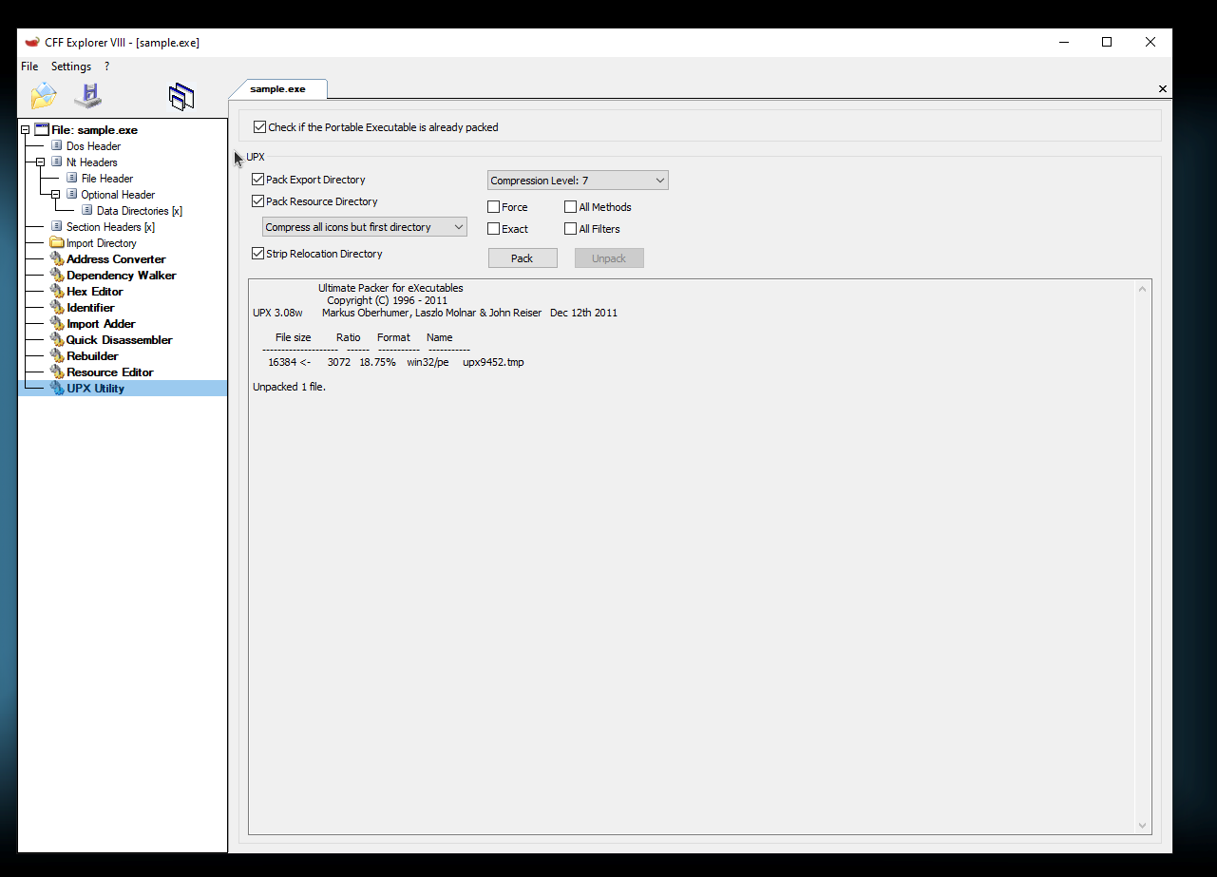Click the Import Directory folder icon

tap(57, 243)
